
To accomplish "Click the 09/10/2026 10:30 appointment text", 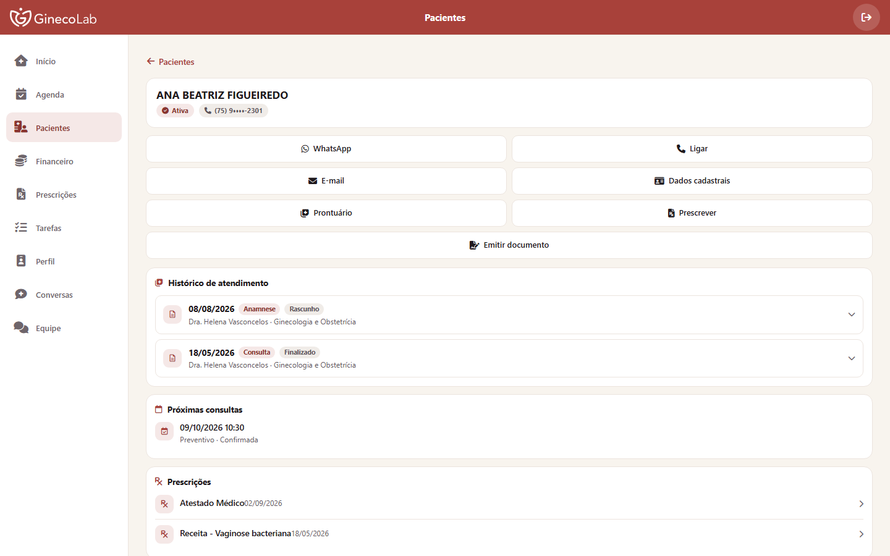I will [x=212, y=428].
